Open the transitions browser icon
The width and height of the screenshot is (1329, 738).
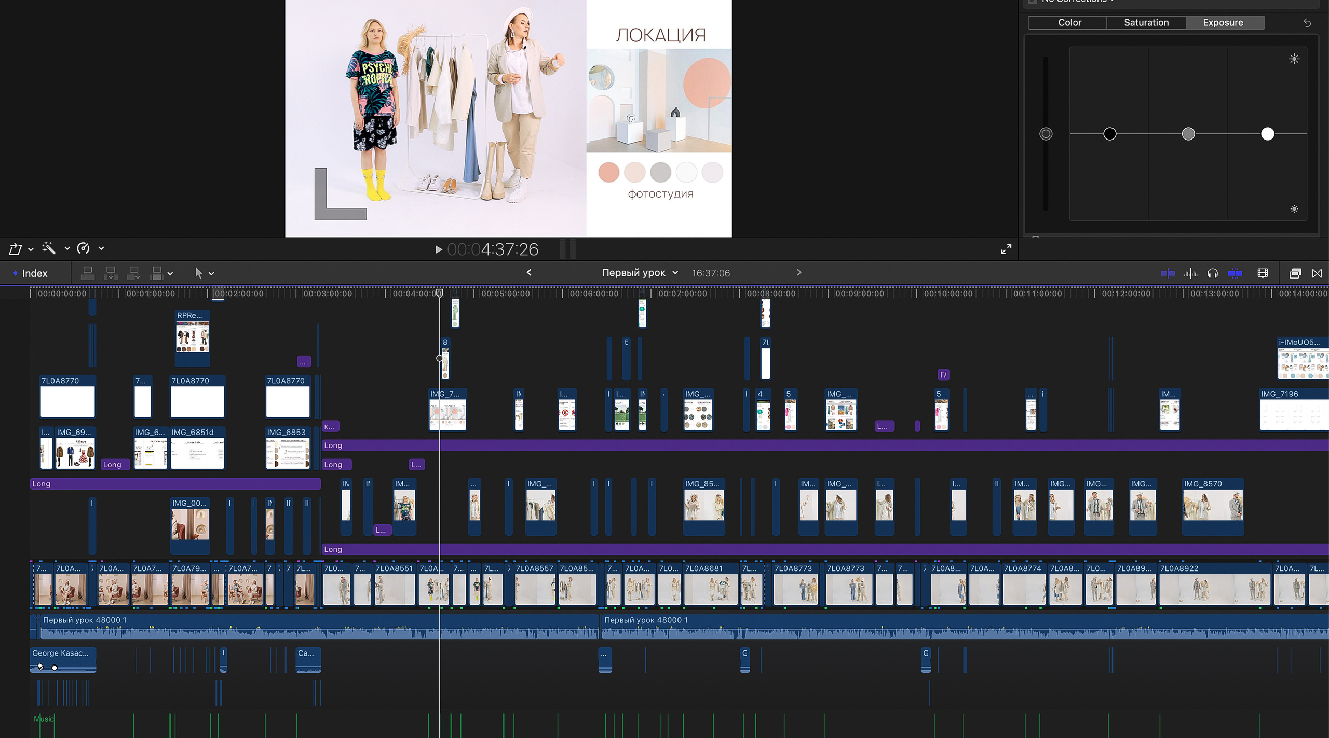pos(1317,273)
